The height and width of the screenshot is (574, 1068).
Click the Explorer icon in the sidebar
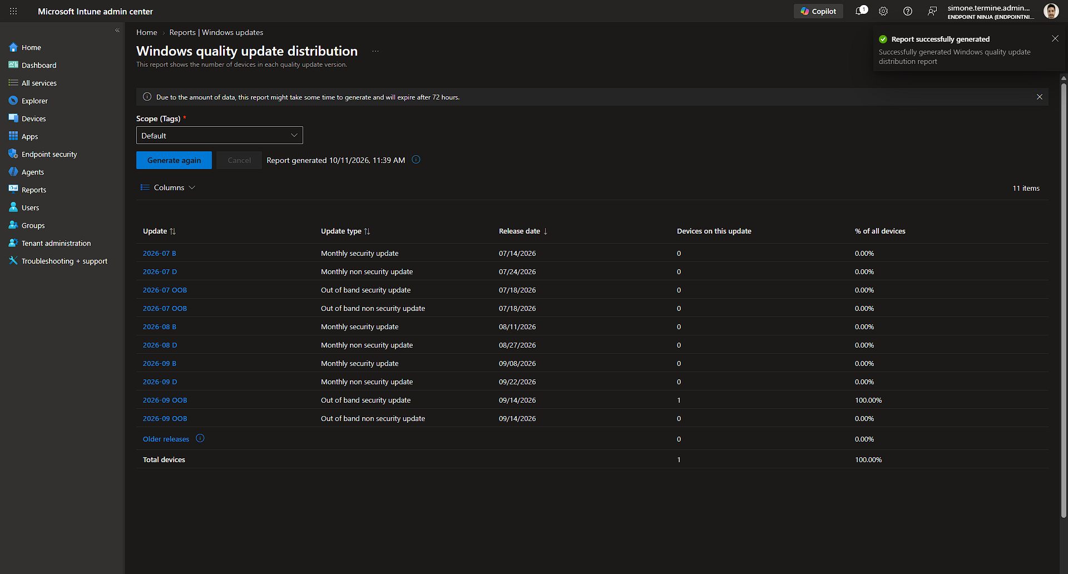pyautogui.click(x=13, y=101)
